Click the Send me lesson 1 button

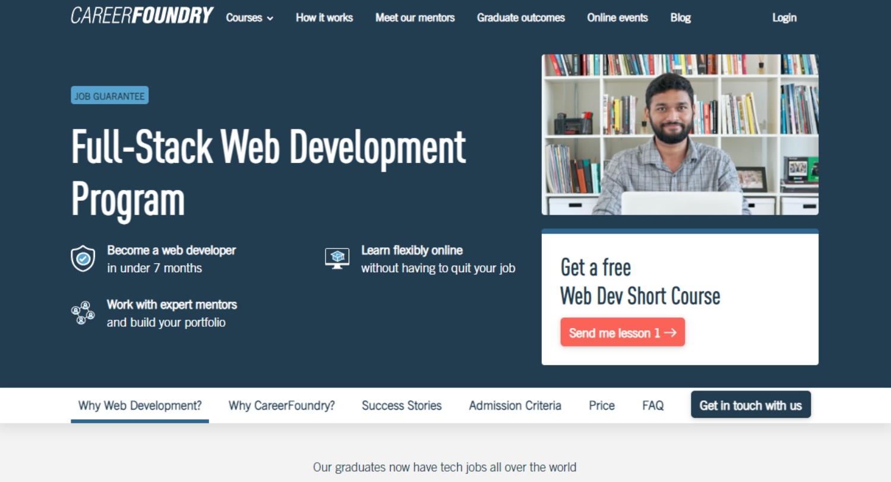tap(623, 332)
